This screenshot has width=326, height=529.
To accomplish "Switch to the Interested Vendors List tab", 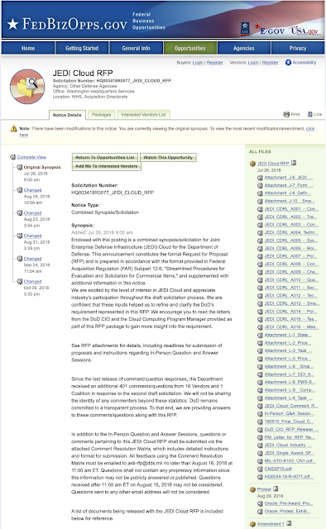I will tap(144, 115).
